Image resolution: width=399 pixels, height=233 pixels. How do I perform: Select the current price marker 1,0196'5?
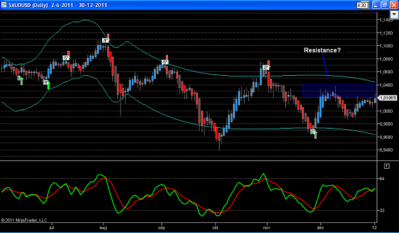click(388, 97)
